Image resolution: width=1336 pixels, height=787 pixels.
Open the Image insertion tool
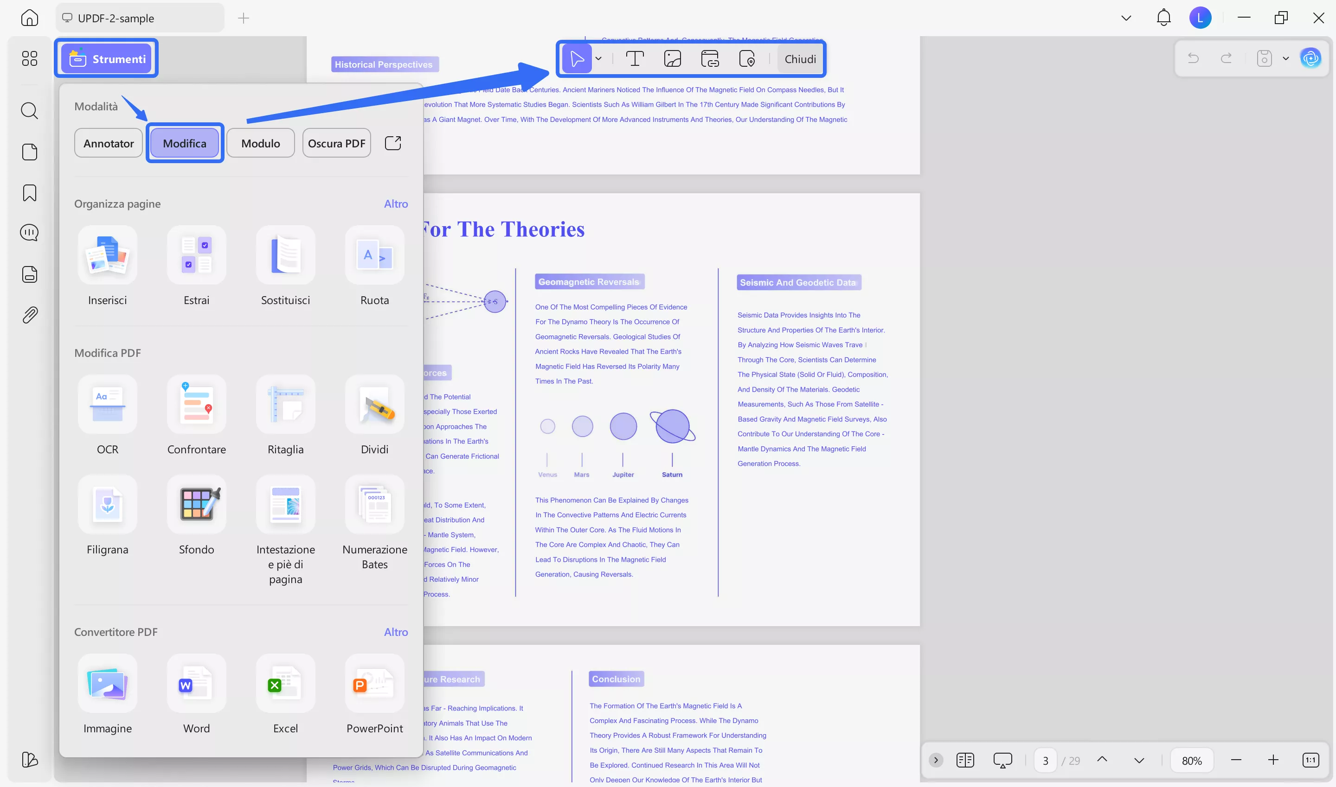(x=672, y=58)
